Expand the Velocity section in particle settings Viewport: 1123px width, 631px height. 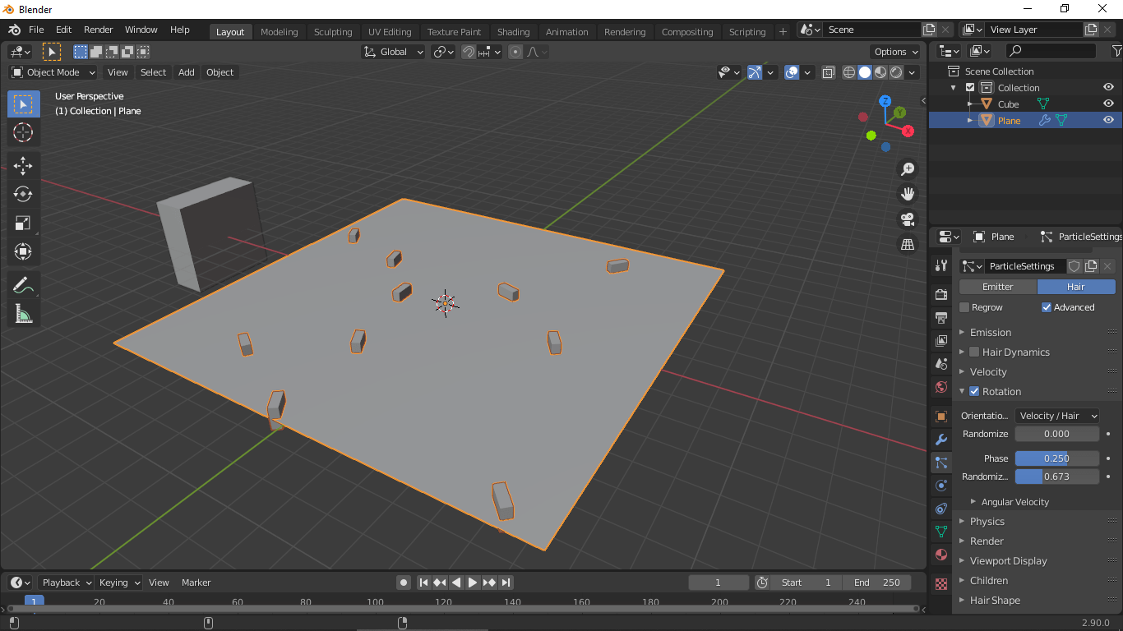pyautogui.click(x=962, y=371)
